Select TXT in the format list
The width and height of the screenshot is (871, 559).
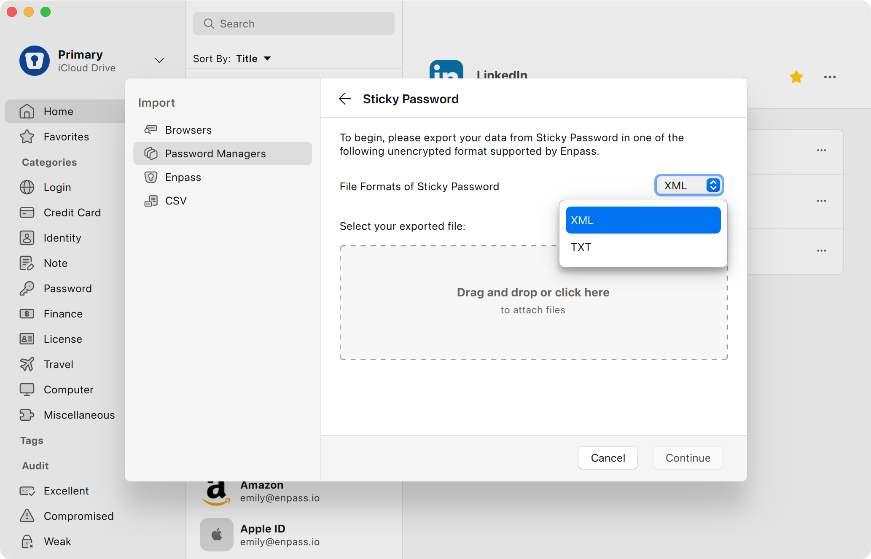point(643,247)
